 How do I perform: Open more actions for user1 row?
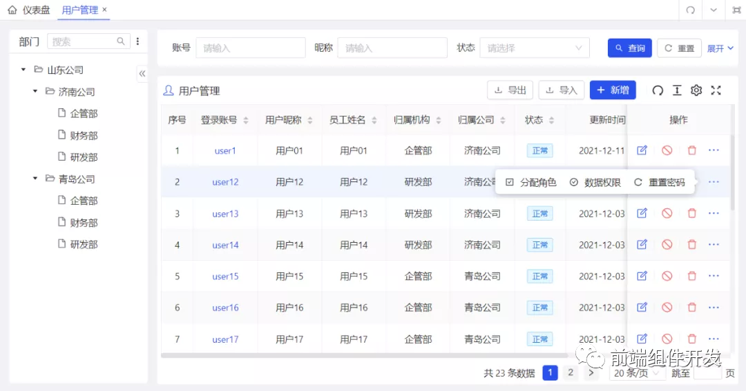(714, 150)
